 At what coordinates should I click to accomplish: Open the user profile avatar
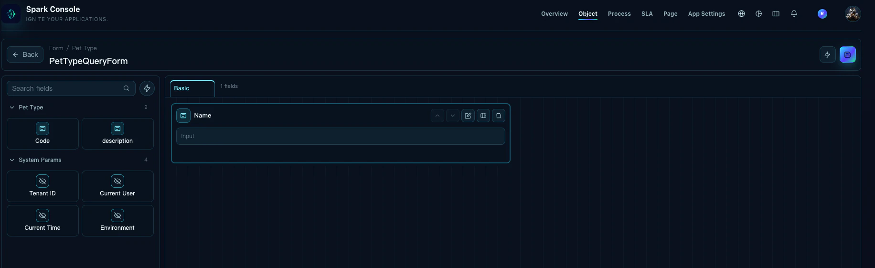(x=853, y=14)
